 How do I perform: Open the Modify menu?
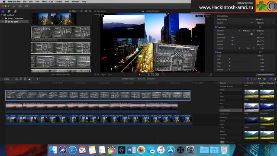tap(59, 2)
